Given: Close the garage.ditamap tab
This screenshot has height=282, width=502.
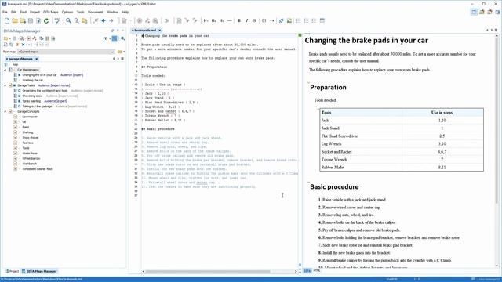Looking at the screenshot, I should pyautogui.click(x=37, y=59).
